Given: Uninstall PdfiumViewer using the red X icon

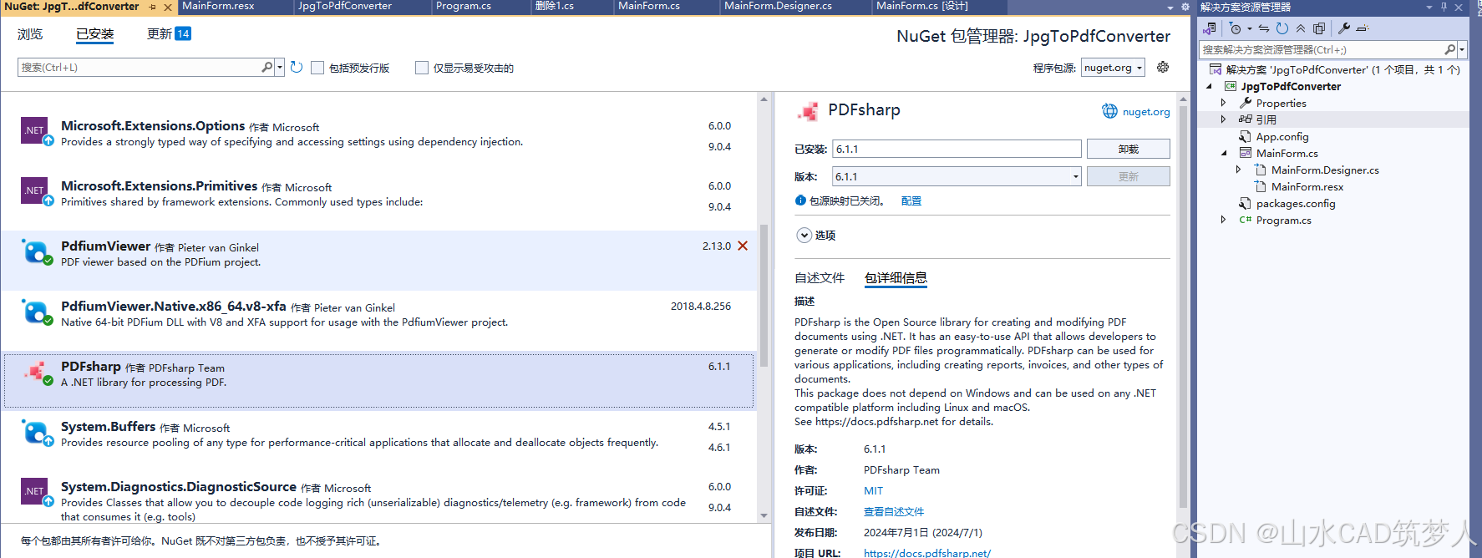Looking at the screenshot, I should pos(743,246).
